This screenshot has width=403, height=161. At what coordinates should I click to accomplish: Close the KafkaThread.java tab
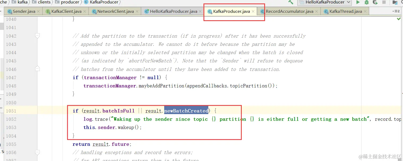click(x=365, y=11)
